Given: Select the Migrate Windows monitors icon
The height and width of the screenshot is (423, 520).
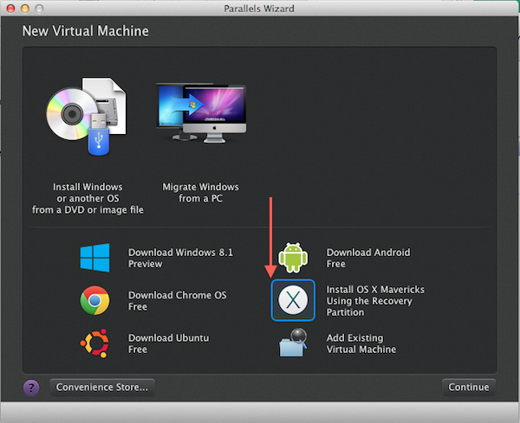Looking at the screenshot, I should pos(201,112).
